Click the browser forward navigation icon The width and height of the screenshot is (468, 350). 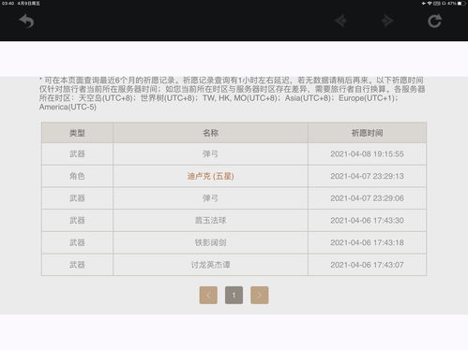point(387,21)
